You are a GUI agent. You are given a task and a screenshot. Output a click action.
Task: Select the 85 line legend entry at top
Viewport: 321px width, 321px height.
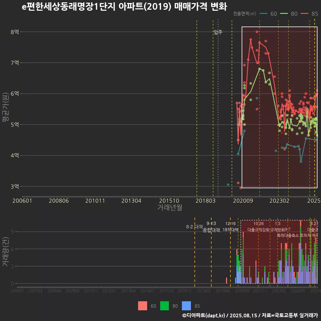coord(309,14)
